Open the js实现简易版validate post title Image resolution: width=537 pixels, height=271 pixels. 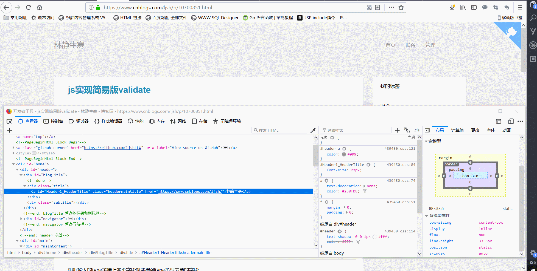click(x=109, y=90)
